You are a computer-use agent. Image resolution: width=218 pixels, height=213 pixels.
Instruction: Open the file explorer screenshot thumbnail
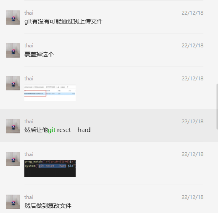click(x=50, y=93)
